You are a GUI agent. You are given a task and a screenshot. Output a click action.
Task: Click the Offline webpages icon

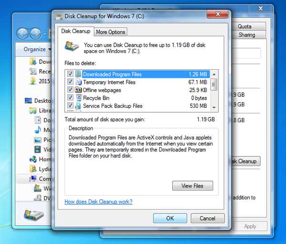click(x=78, y=90)
